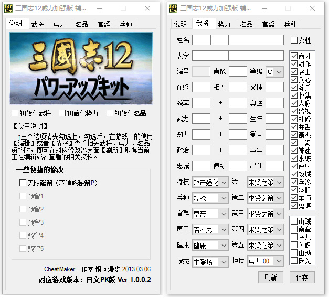
Task: Select the 官爵 tab in right window
Action: [x=270, y=24]
